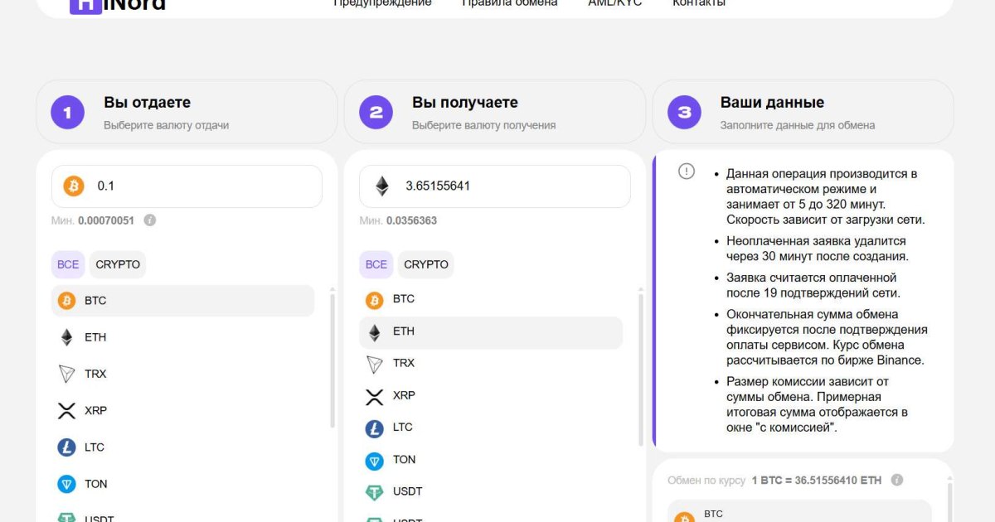Choose XRP icon in give list
This screenshot has width=995, height=522.
pyautogui.click(x=66, y=410)
